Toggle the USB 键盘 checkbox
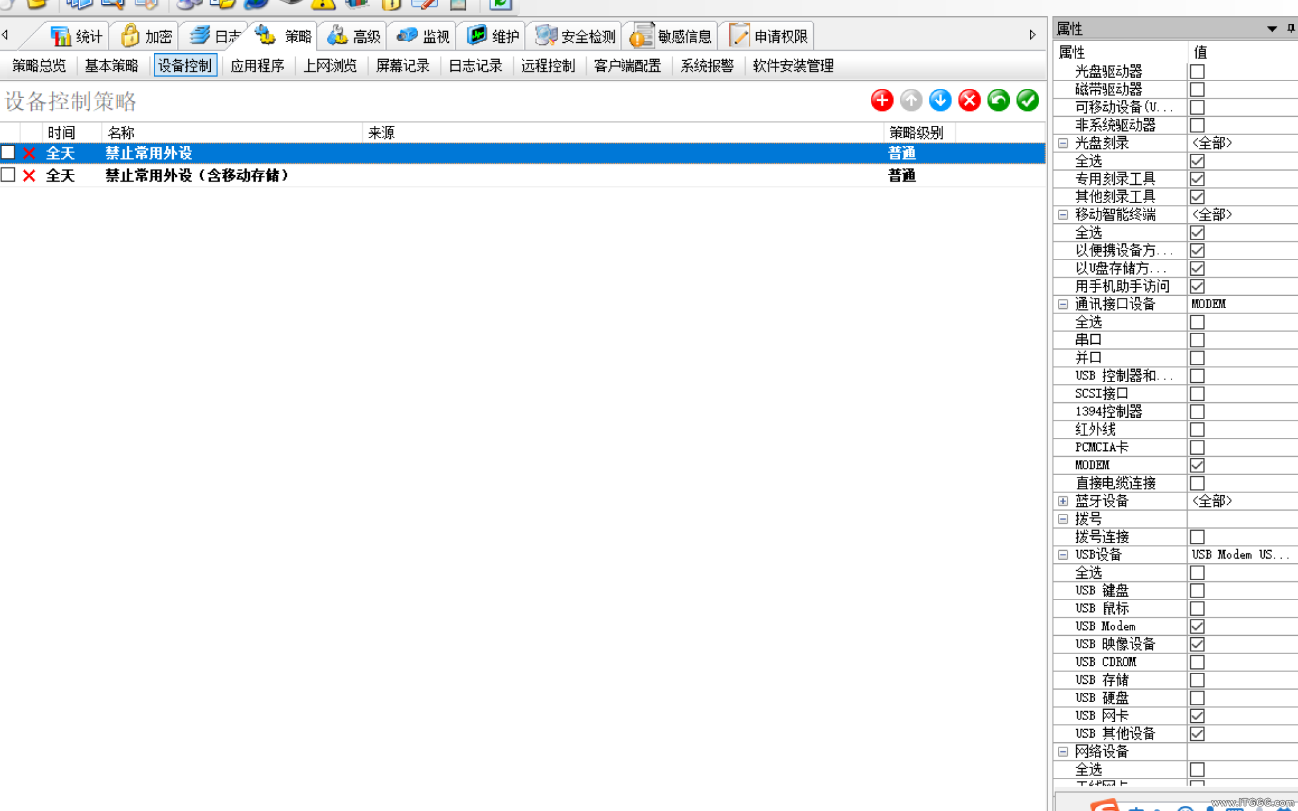1298x811 pixels. tap(1197, 590)
